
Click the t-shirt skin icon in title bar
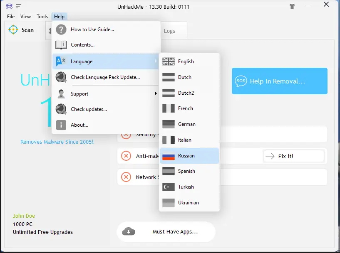tap(292, 6)
